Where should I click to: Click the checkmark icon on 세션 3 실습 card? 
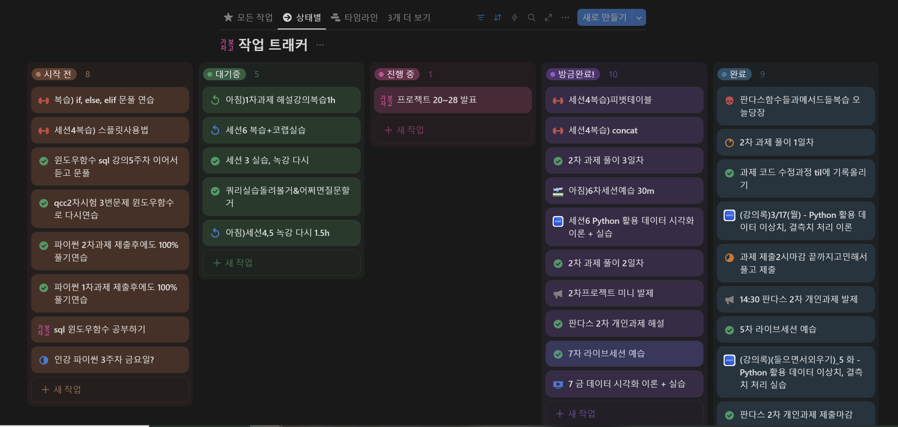(x=215, y=161)
